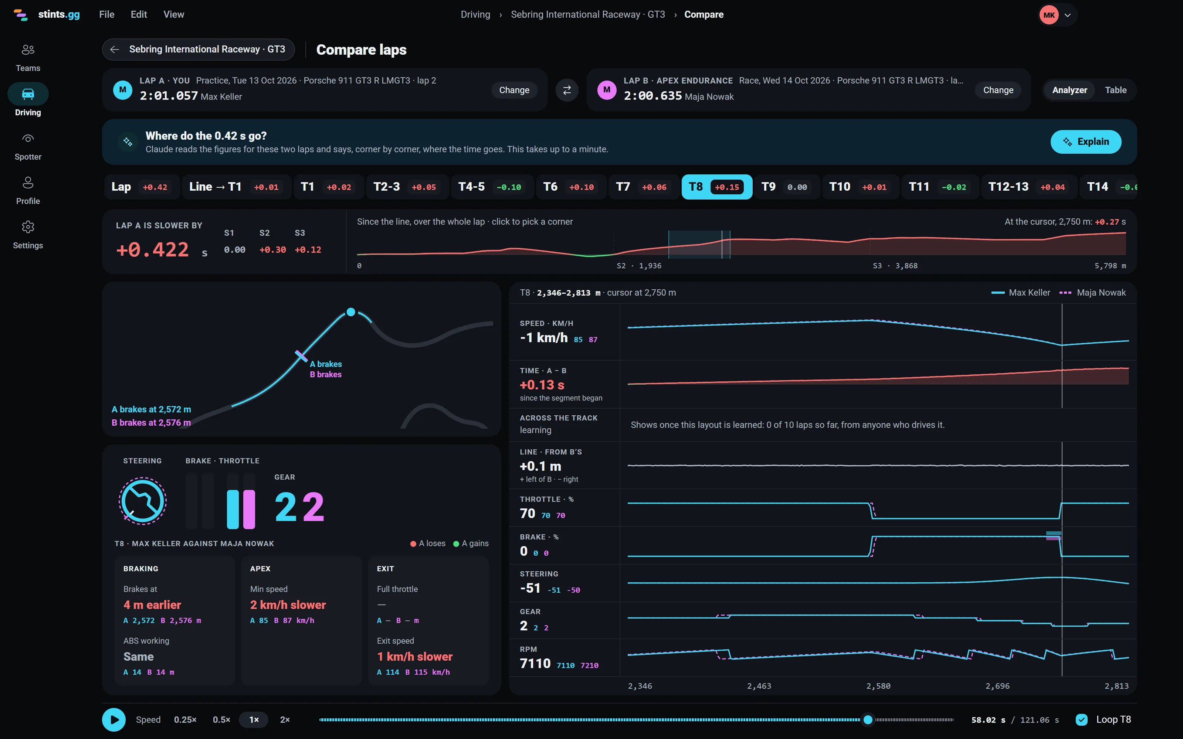This screenshot has height=739, width=1183.
Task: Switch to Table view
Action: coord(1116,91)
